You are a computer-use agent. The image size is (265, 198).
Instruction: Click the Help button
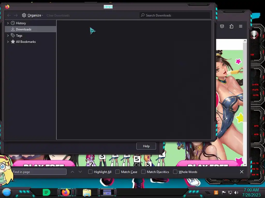146,146
